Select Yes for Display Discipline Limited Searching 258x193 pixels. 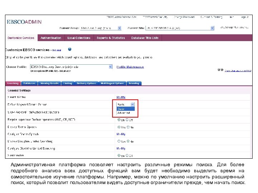tap(119, 141)
